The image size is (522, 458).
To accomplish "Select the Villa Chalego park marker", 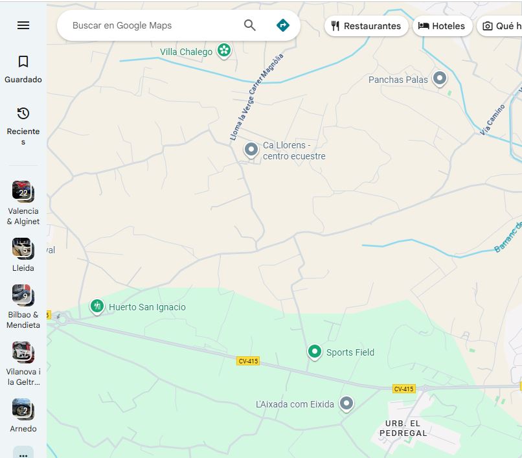I will (223, 51).
